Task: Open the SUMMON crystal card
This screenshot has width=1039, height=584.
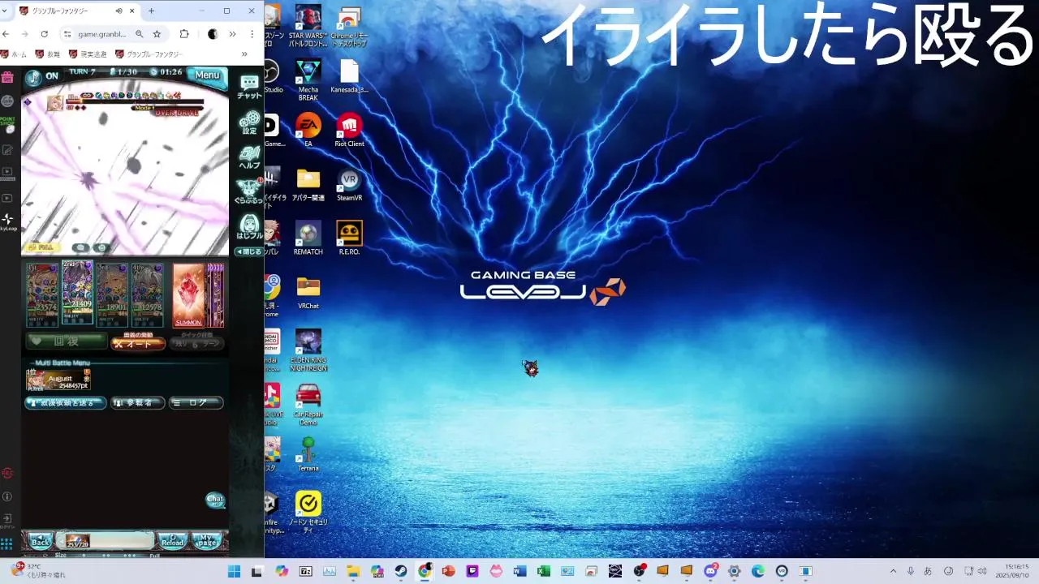Action: [x=188, y=295]
